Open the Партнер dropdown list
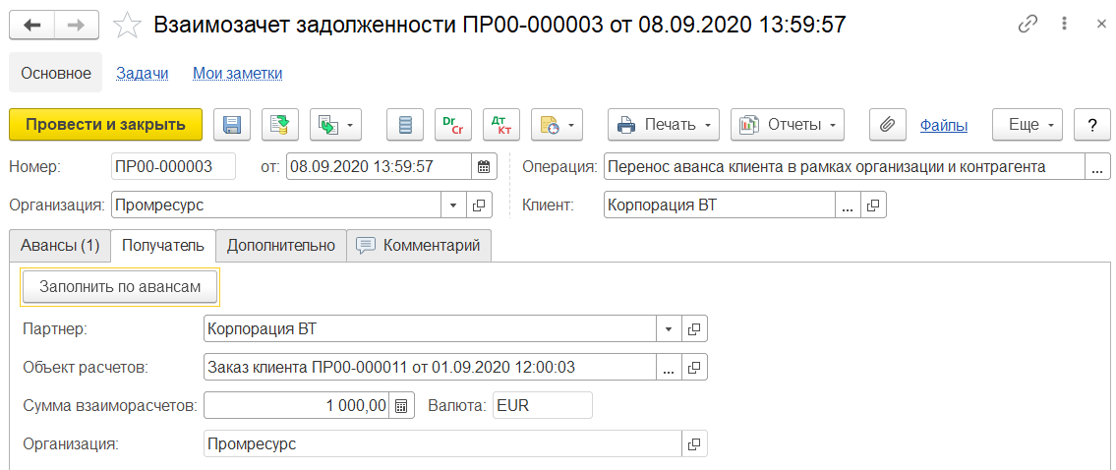Image resolution: width=1116 pixels, height=470 pixels. [x=670, y=328]
